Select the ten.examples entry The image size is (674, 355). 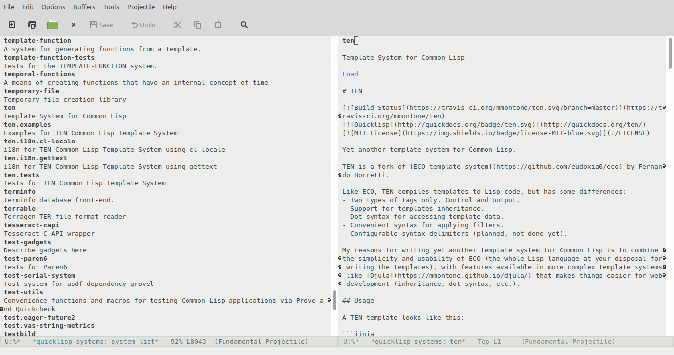tap(28, 125)
